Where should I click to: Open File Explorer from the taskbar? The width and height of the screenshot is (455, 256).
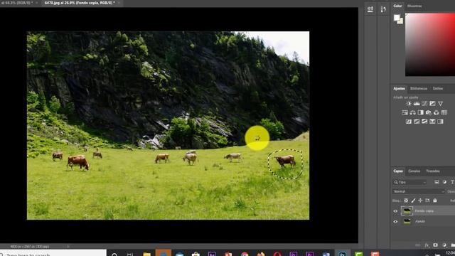coord(147,254)
